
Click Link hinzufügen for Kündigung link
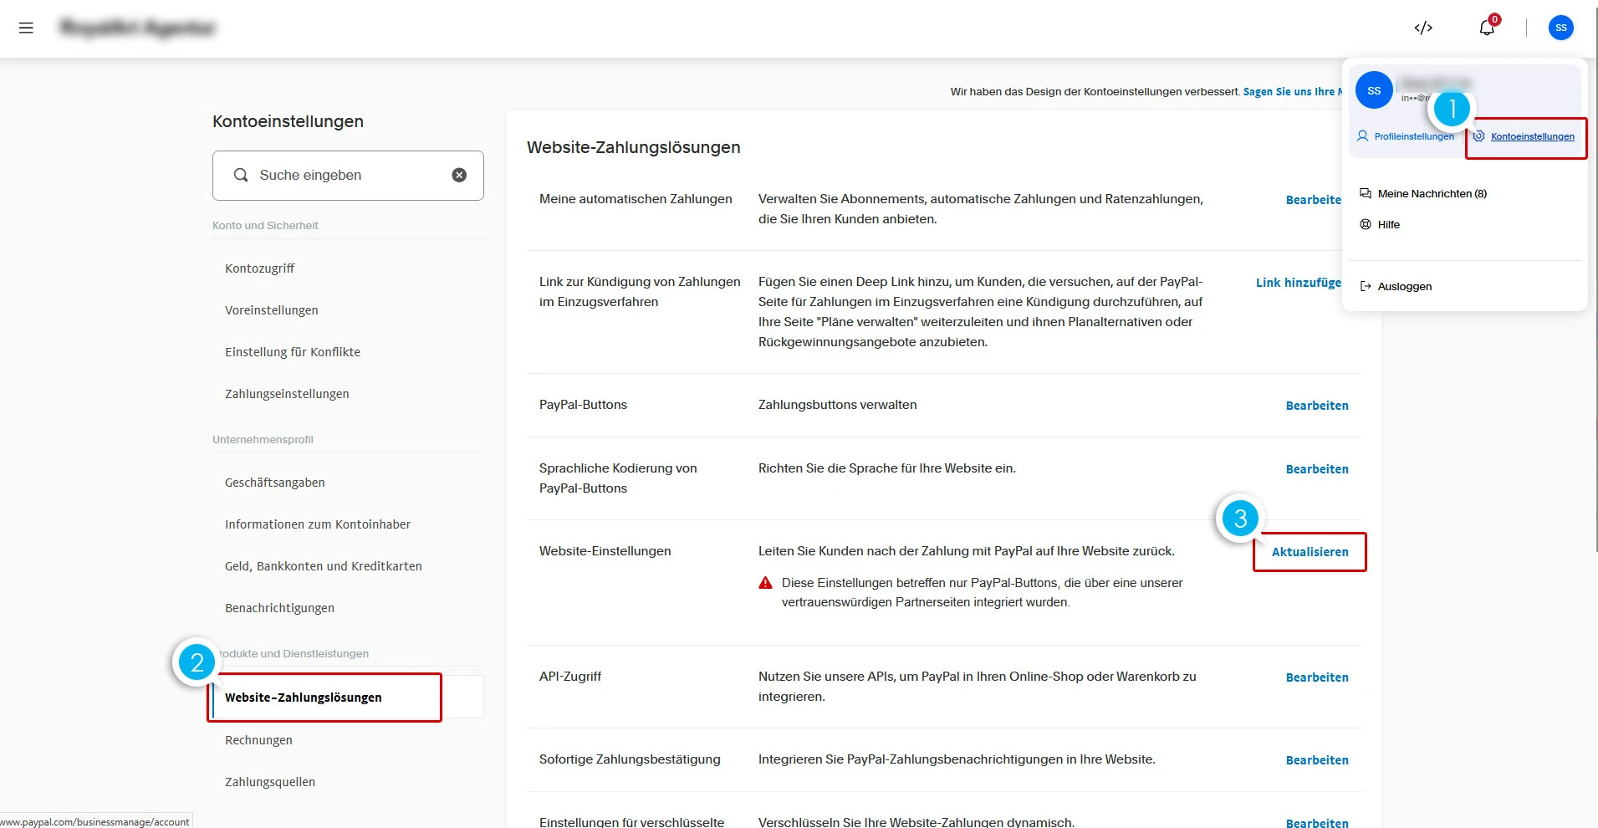(1299, 283)
